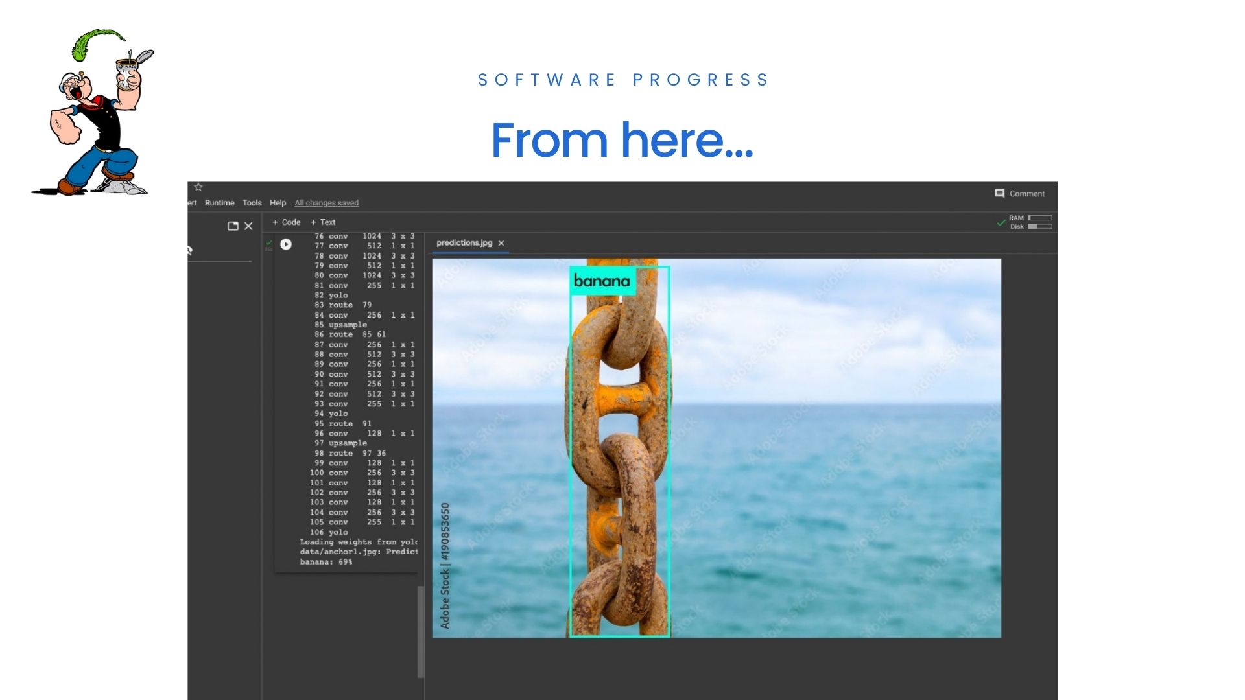Click the cell execution success checkmark
1245x700 pixels.
click(269, 242)
